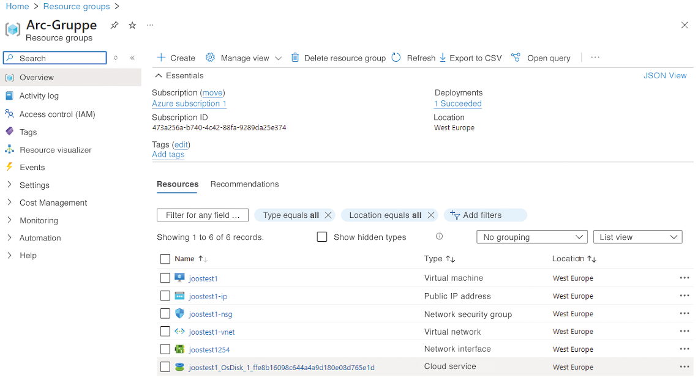Click the Show hidden types info icon
698x383 pixels.
440,236
